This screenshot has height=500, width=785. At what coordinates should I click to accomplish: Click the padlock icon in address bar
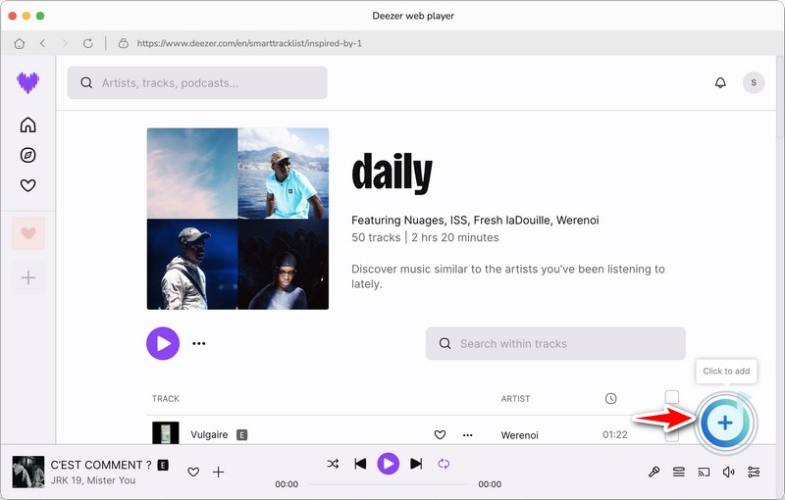coord(124,43)
